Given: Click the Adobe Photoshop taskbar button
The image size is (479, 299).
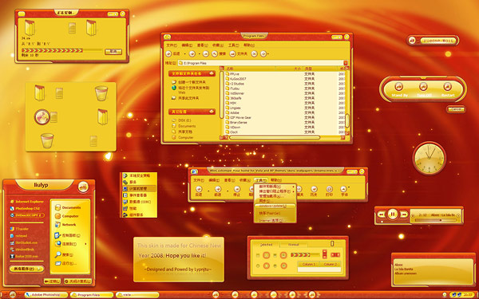Looking at the screenshot, I should [x=46, y=295].
